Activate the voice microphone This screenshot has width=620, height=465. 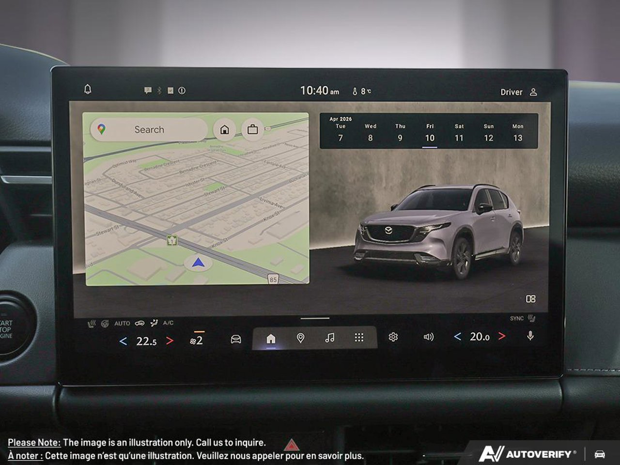(x=530, y=336)
